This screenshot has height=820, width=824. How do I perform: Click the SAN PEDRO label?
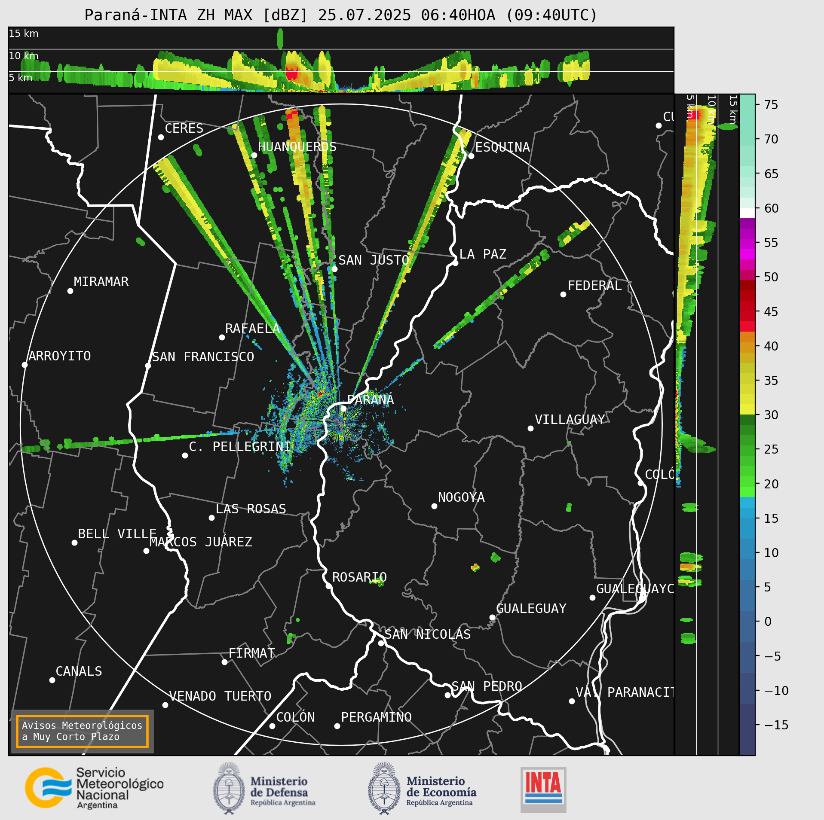pos(487,686)
